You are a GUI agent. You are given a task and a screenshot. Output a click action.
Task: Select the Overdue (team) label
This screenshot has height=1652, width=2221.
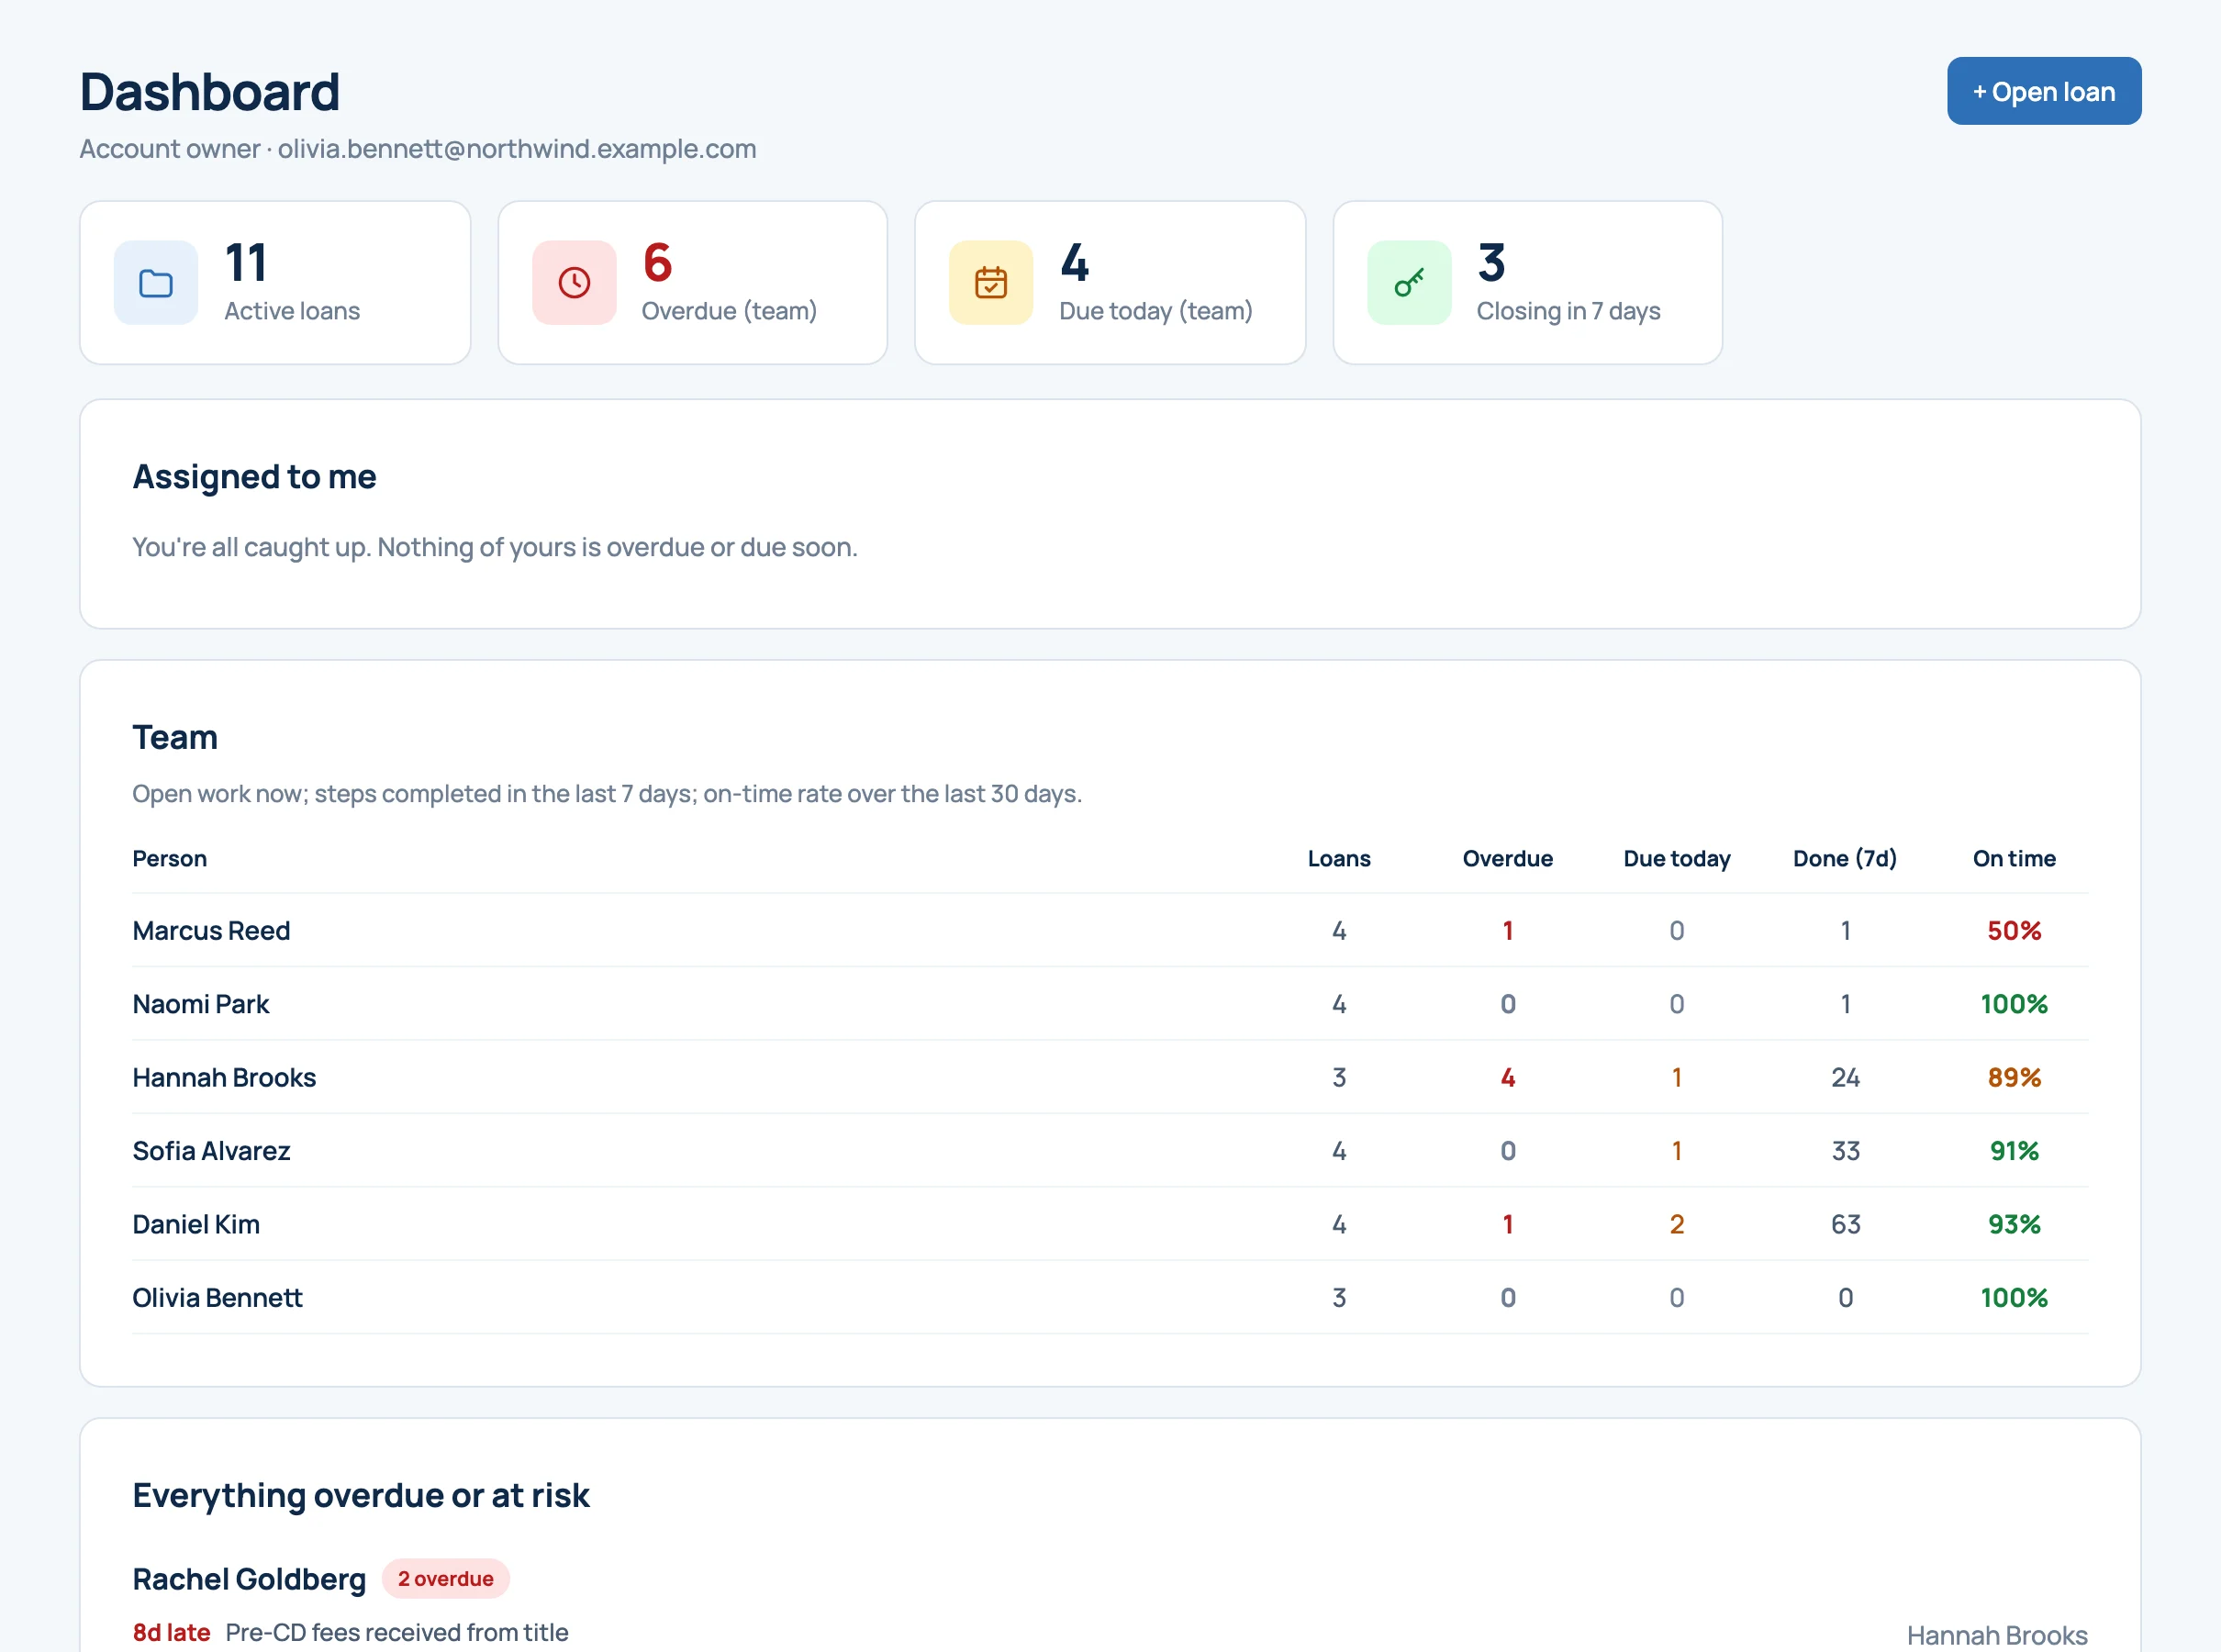[729, 311]
